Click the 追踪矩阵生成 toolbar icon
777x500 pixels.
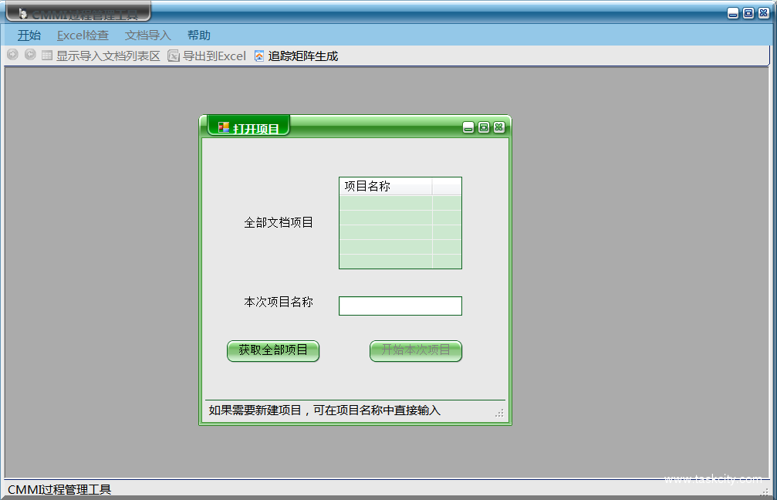pos(258,55)
